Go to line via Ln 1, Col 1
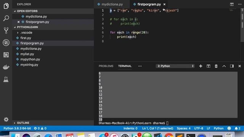Viewport: 244px width, 137px height. [157, 128]
